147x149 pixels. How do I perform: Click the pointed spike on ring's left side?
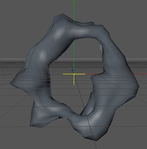point(13,83)
